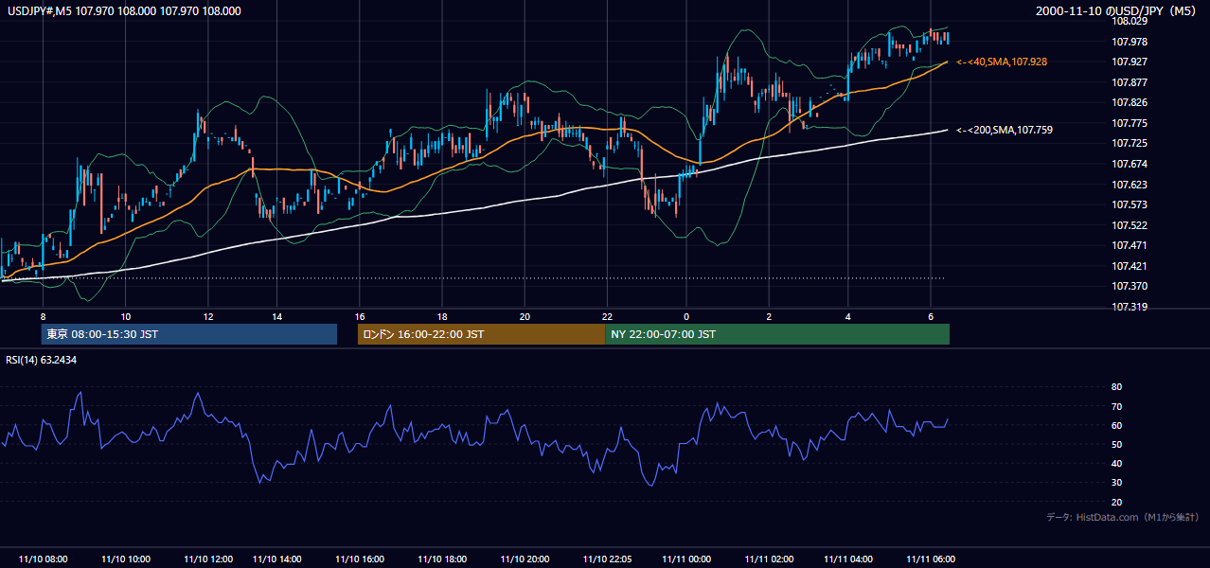Click the 11/11 06:00 bottom time label
This screenshot has height=568, width=1210.
click(931, 559)
